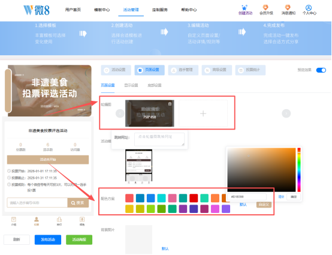Image resolution: width=332 pixels, height=255 pixels.
Task: Switch to 活动设置 tab
Action: (116, 70)
